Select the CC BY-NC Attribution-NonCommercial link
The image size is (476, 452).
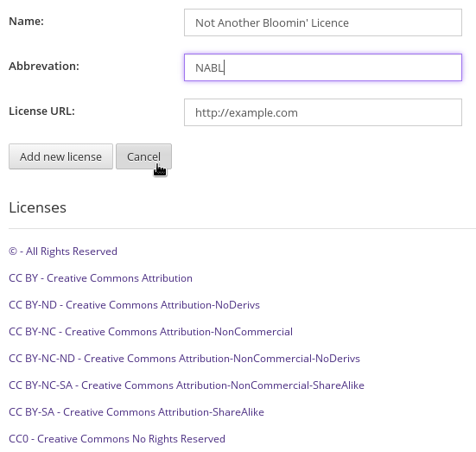[x=150, y=331]
